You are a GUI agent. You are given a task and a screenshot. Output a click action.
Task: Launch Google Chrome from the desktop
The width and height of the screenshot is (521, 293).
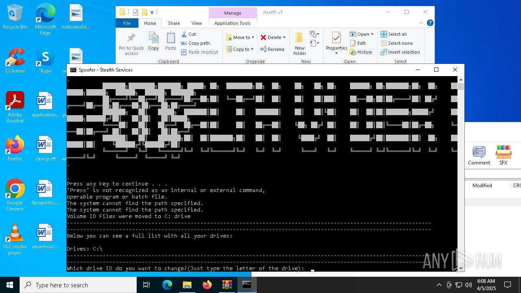coord(15,195)
